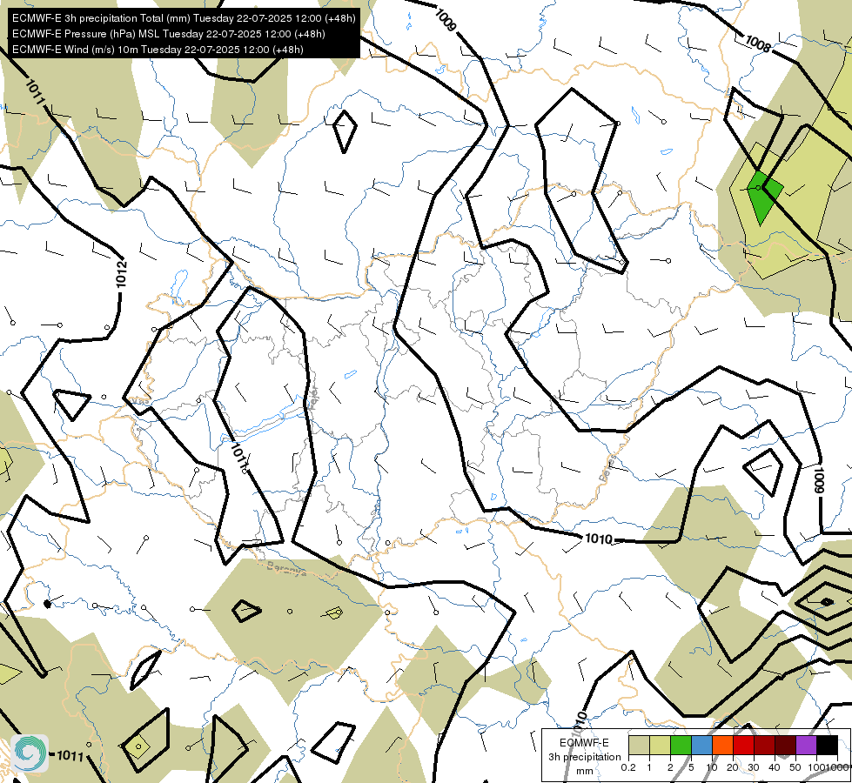Click the ECMWF-E heading in the legend
Viewport: 852px width, 783px height.
click(x=584, y=743)
